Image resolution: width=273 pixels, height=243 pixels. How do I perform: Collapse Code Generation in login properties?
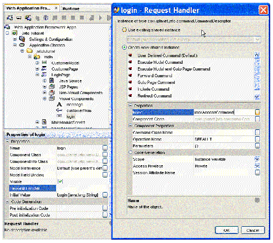coord(7,202)
